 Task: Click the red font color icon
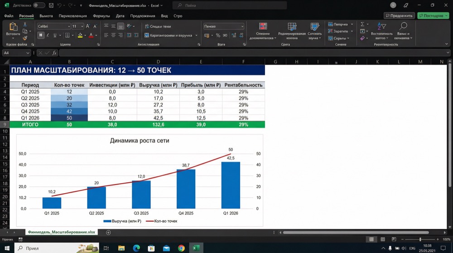click(91, 35)
